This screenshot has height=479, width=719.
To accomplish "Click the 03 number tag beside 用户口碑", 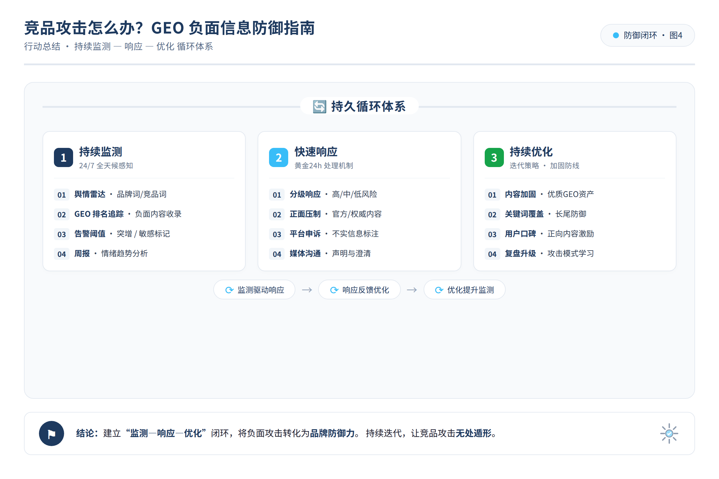I will [492, 234].
